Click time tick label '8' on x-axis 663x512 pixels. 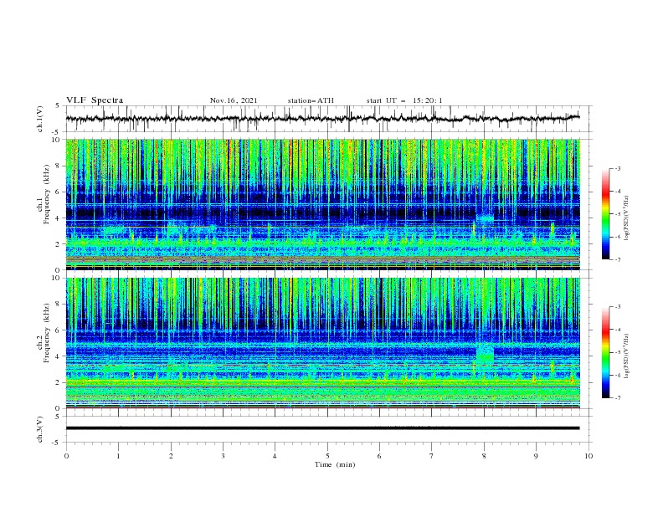[484, 456]
